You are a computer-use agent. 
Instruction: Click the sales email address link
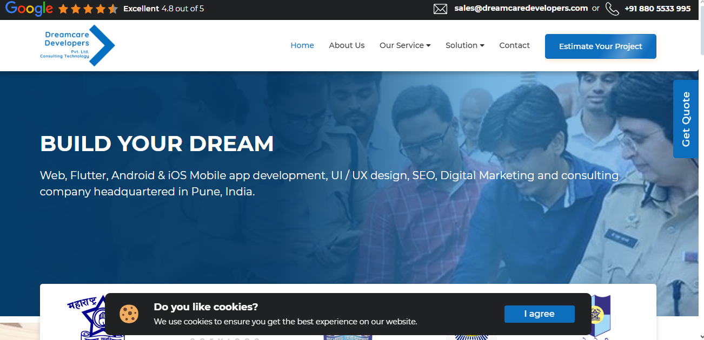tap(521, 8)
